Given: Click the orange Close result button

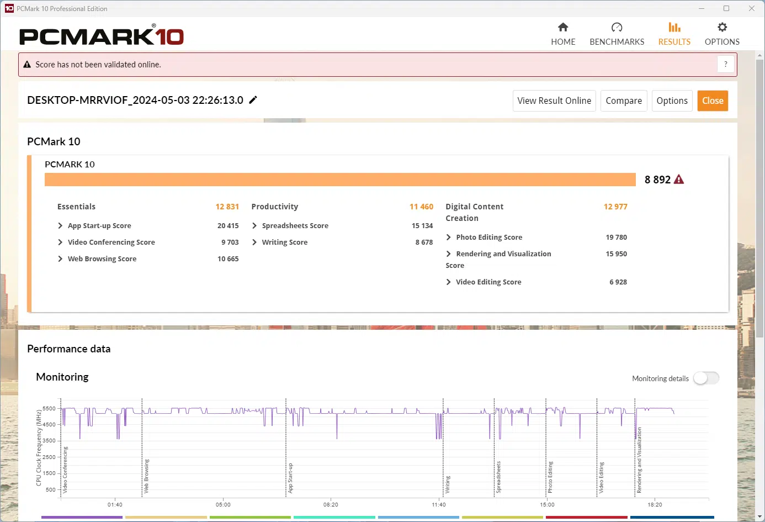Looking at the screenshot, I should pos(712,101).
